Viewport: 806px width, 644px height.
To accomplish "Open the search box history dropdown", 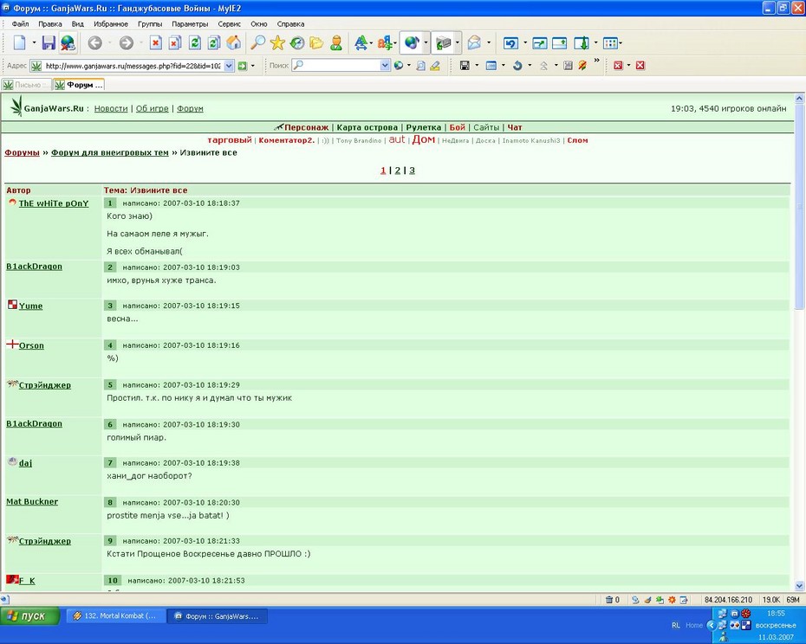I will coord(385,65).
